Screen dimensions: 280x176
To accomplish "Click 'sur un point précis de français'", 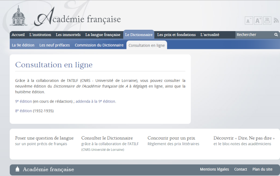I will (41, 144).
